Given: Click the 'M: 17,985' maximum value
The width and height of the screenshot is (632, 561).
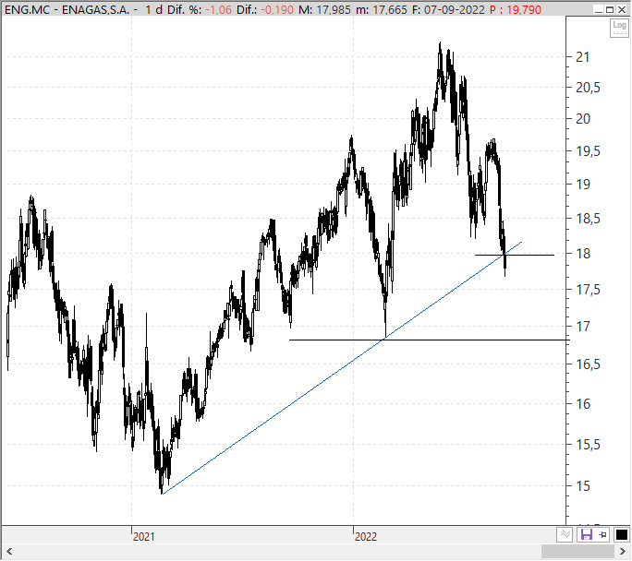Looking at the screenshot, I should pos(324,9).
